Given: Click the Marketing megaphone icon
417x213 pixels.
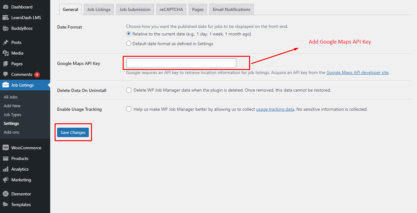Looking at the screenshot, I should coord(6,180).
